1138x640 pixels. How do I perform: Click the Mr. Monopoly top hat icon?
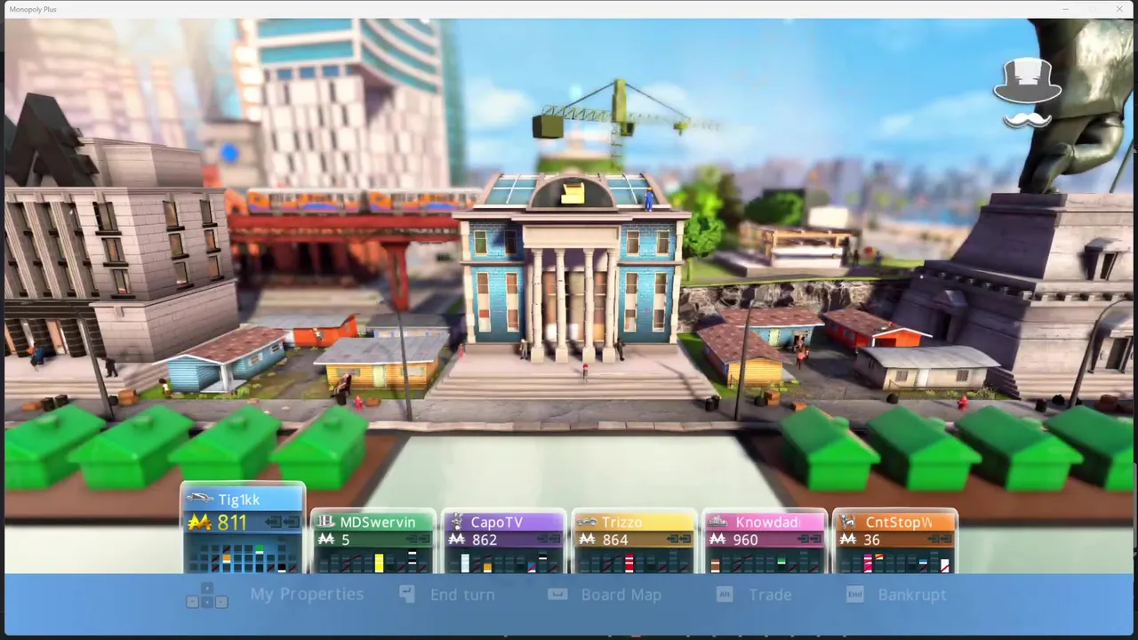coord(1028,93)
